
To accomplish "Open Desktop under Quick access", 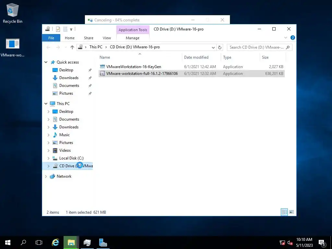I will [66, 70].
